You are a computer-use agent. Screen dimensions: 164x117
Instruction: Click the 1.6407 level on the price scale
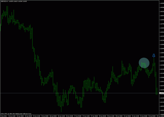point(162,16)
